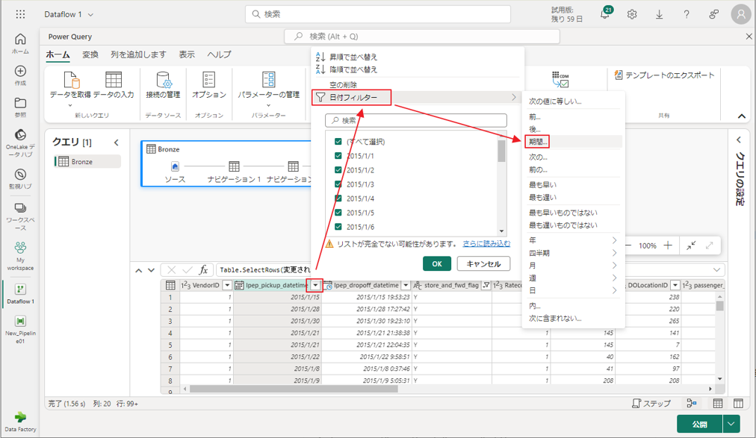Screen dimensions: 756x438
Task: Select 期間... filter option
Action: (x=539, y=142)
